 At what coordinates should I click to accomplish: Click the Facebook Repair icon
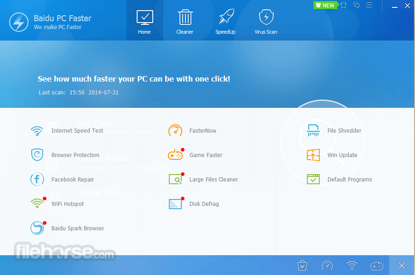(x=37, y=179)
